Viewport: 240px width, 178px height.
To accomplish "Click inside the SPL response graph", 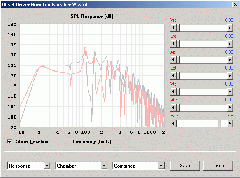I will point(92,75).
